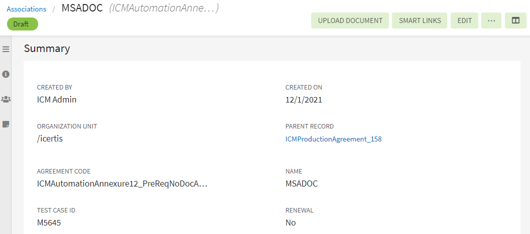Click the truncated italic ICMAutomationAnne subtitle
Viewport: 530px width, 234px height.
point(164,8)
